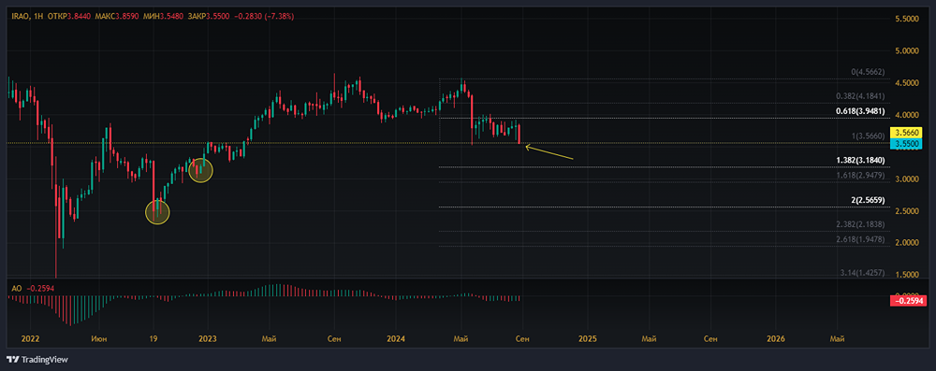Click the IRAO, 1Н symbol title
This screenshot has height=371, width=936.
pyautogui.click(x=27, y=17)
